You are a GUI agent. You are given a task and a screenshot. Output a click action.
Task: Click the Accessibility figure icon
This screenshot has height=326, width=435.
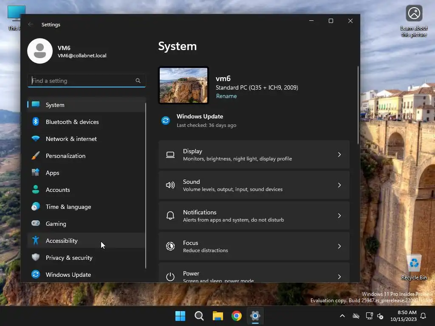[36, 240]
